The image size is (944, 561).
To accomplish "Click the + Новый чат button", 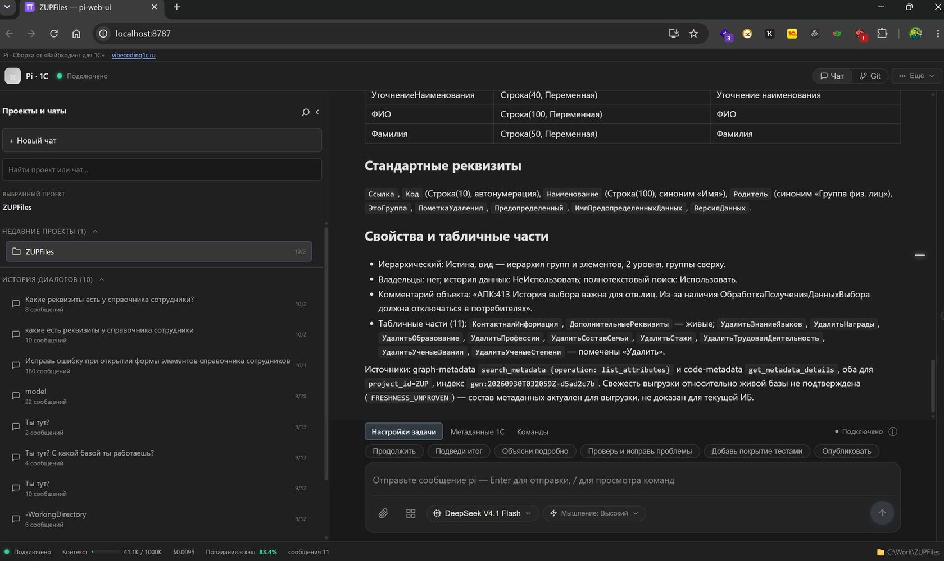I will [x=162, y=140].
